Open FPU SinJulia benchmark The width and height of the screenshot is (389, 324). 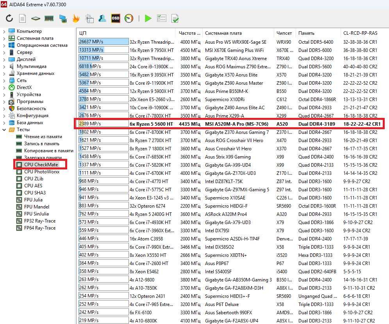(x=36, y=214)
